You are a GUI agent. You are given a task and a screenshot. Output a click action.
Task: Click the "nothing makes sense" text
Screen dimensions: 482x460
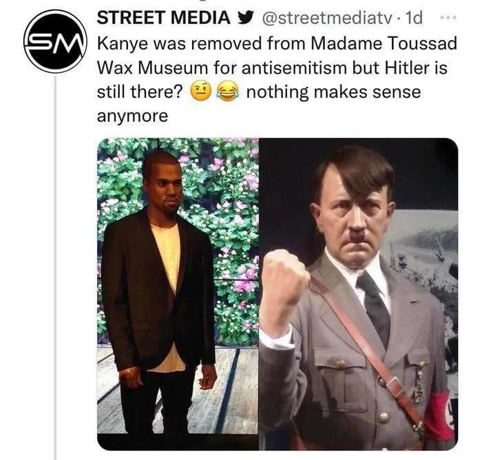point(333,92)
